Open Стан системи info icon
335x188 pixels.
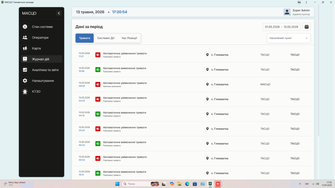(25, 27)
